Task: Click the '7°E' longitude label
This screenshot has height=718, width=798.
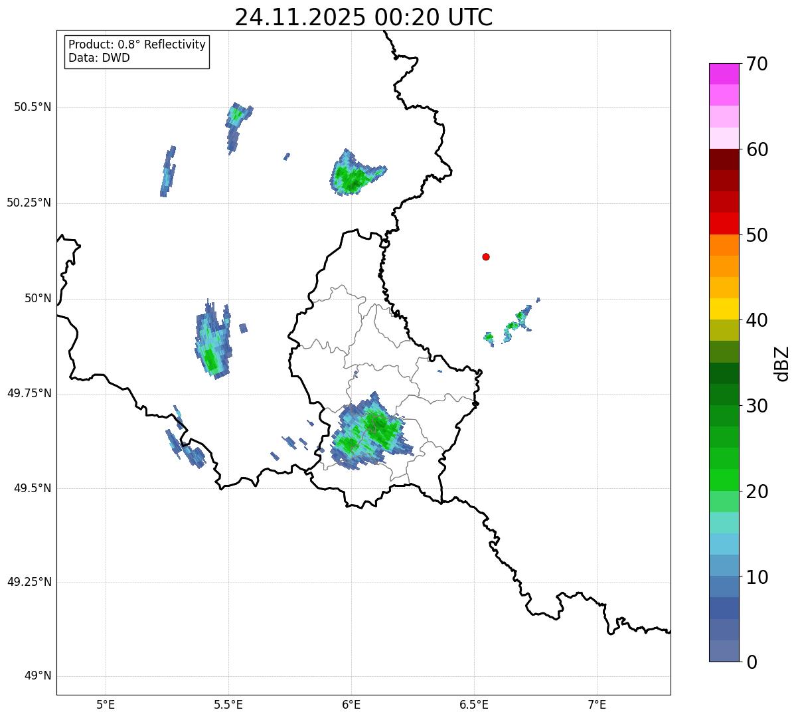Action: point(597,705)
